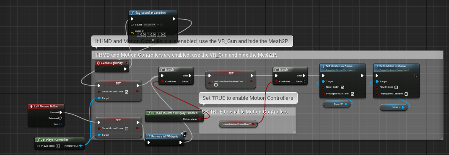
Task: Click the use-selected-asset arrow icon beside Sound
Action: (158, 25)
